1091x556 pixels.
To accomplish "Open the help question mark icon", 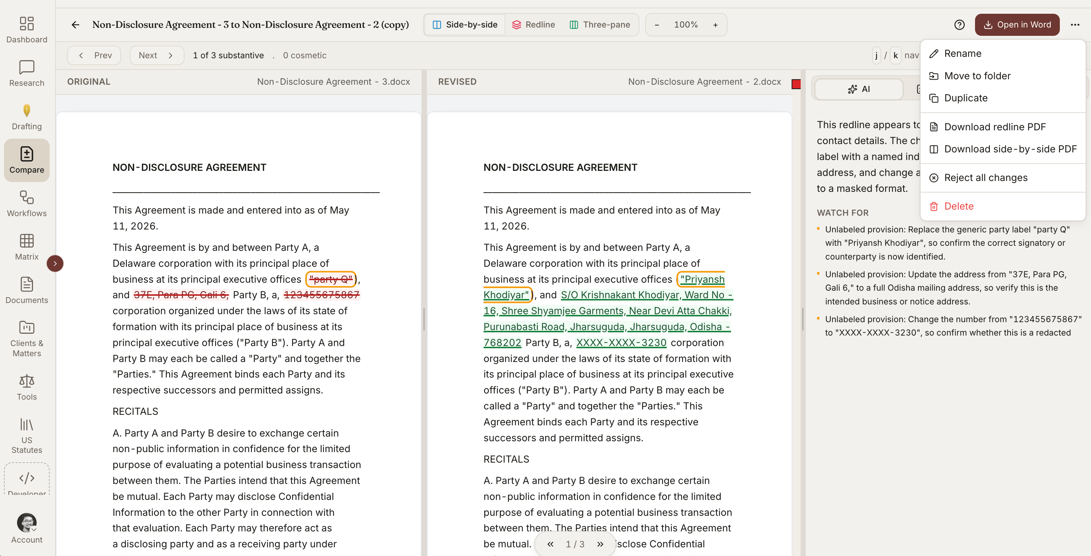I will pos(959,25).
